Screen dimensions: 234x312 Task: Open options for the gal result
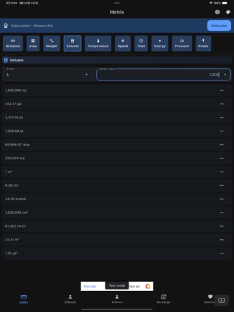(x=222, y=104)
